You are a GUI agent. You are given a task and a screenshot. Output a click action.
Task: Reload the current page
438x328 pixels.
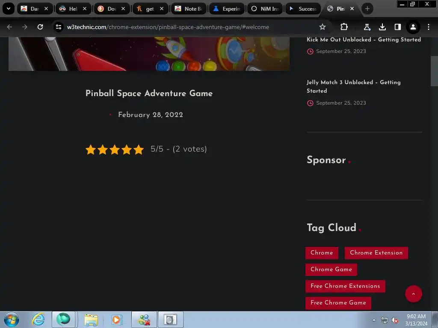click(x=40, y=27)
